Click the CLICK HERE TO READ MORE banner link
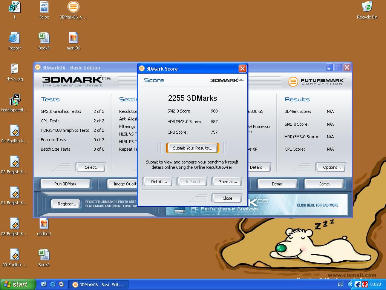Image resolution: width=386 pixels, height=290 pixels. [x=317, y=205]
